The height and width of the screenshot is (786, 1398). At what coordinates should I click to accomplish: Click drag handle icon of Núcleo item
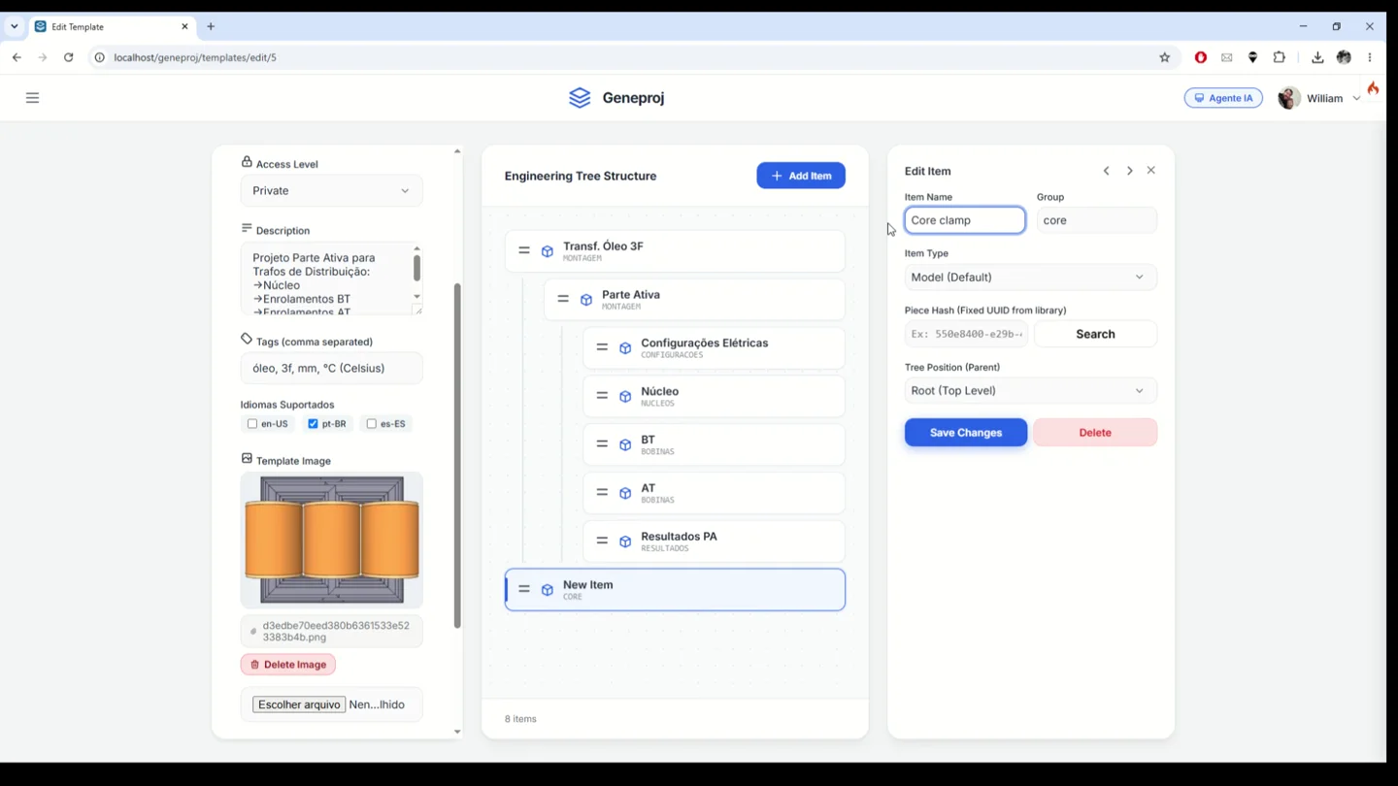(602, 396)
